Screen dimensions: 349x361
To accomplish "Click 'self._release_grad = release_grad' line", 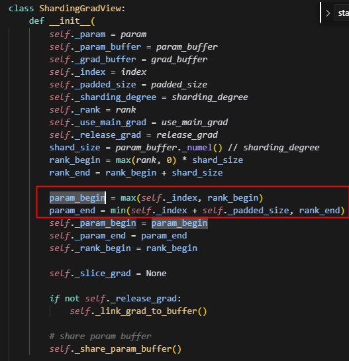I will [134, 135].
